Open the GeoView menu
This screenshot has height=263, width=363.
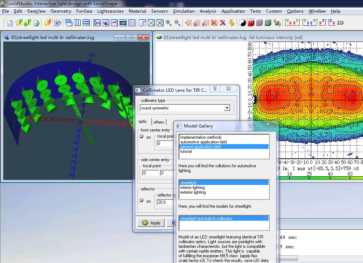36,11
